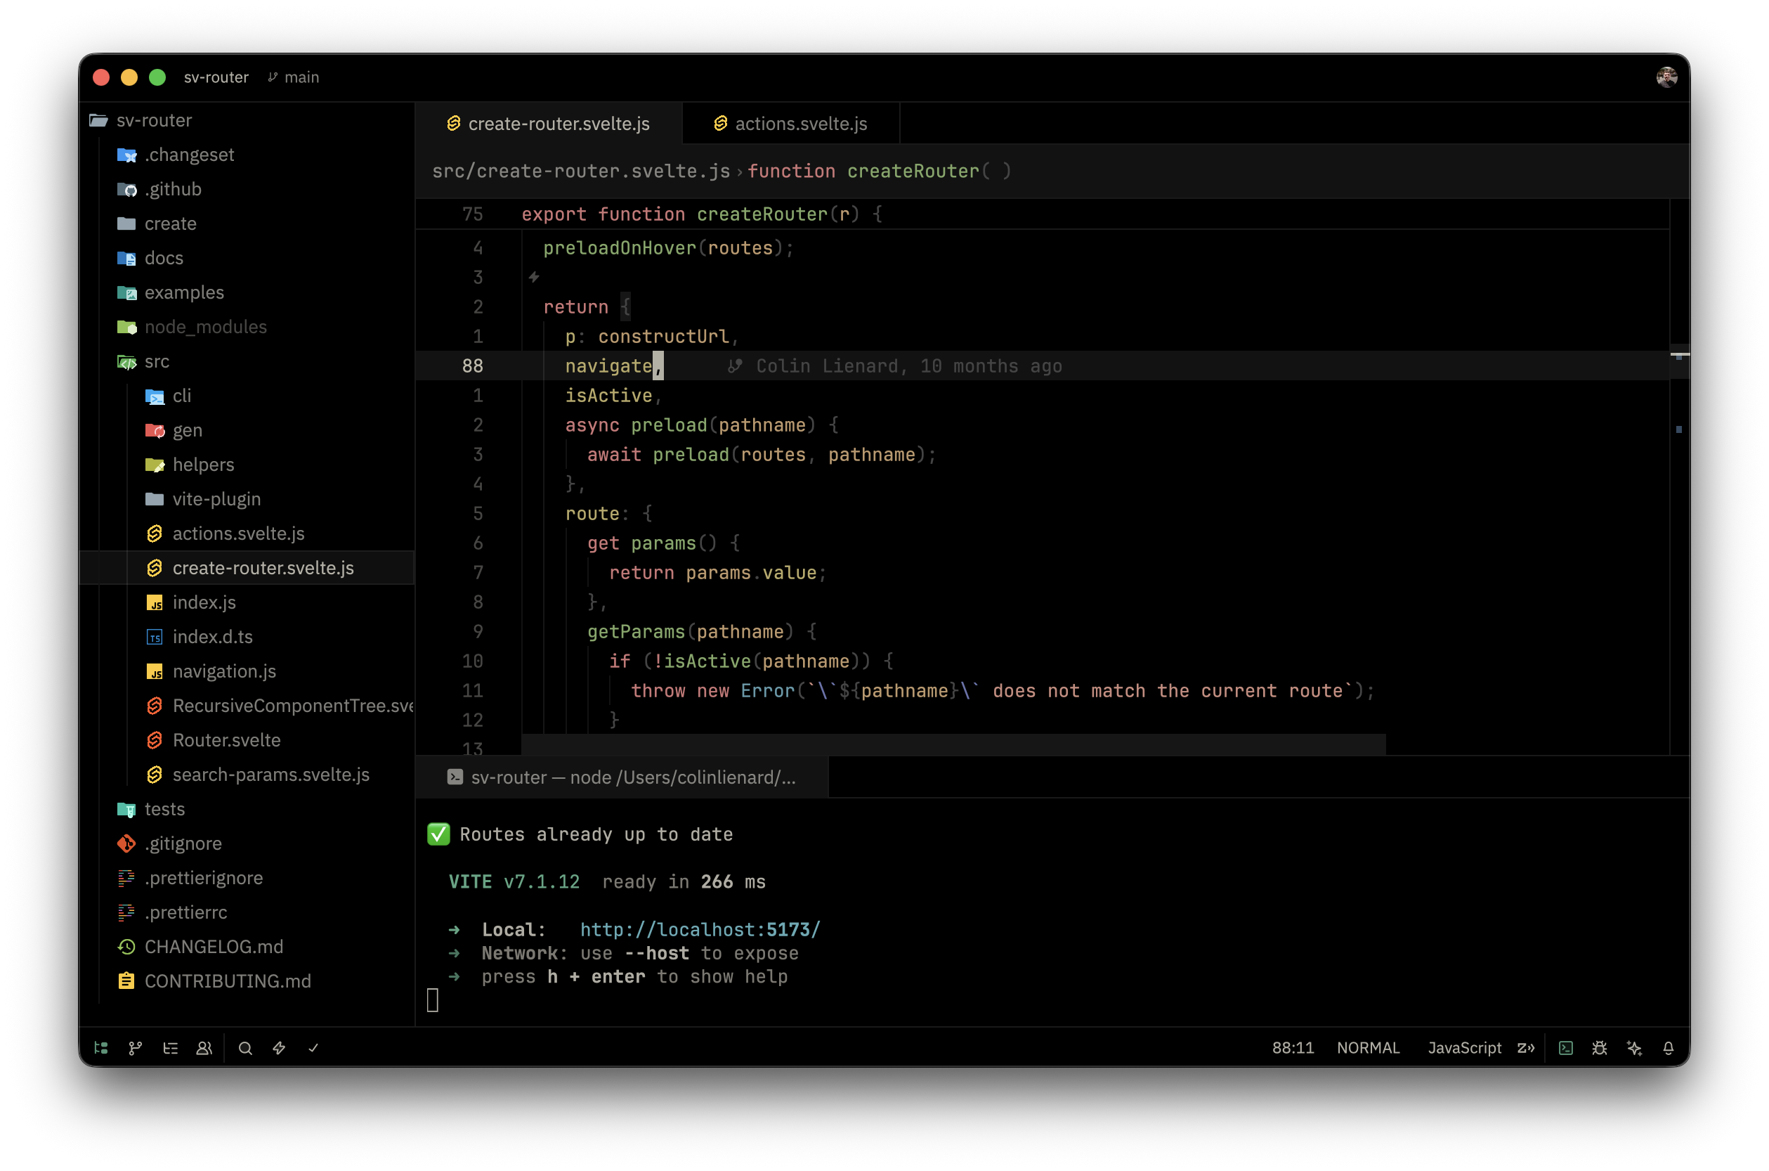
Task: Click the git blame icon beside Colin Lienard
Action: 736,366
